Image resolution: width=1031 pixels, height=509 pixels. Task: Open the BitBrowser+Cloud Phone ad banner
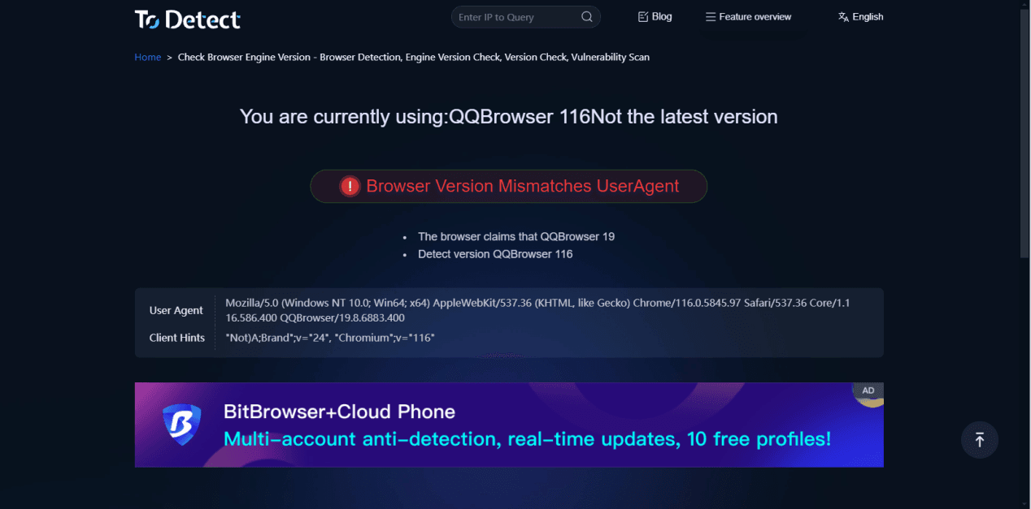point(509,425)
